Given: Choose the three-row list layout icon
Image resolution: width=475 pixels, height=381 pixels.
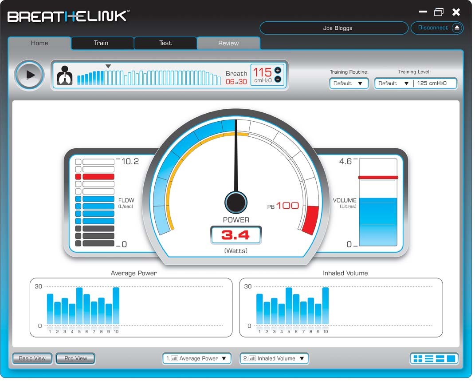Looking at the screenshot, I should [x=429, y=359].
